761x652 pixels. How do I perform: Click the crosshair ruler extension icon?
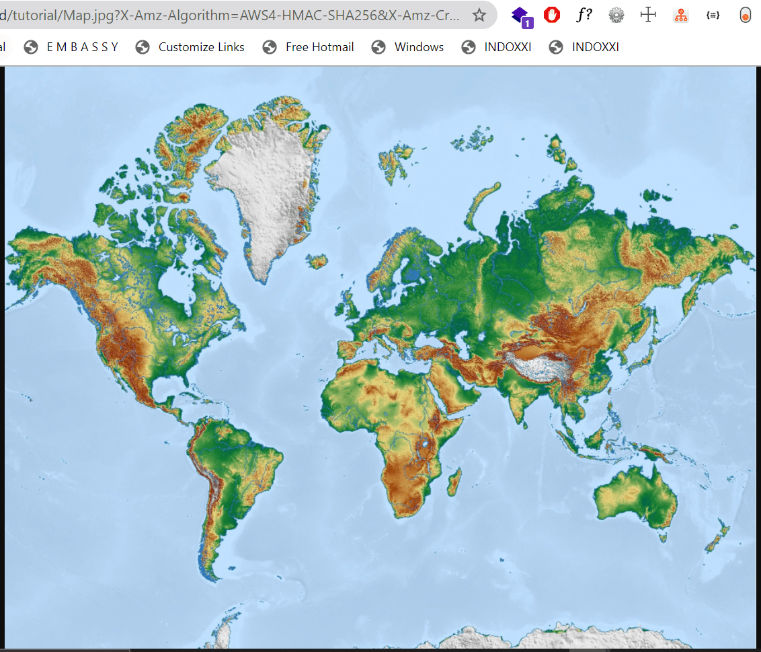tap(648, 15)
